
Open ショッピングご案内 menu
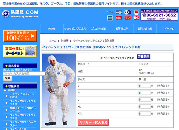click(75, 29)
